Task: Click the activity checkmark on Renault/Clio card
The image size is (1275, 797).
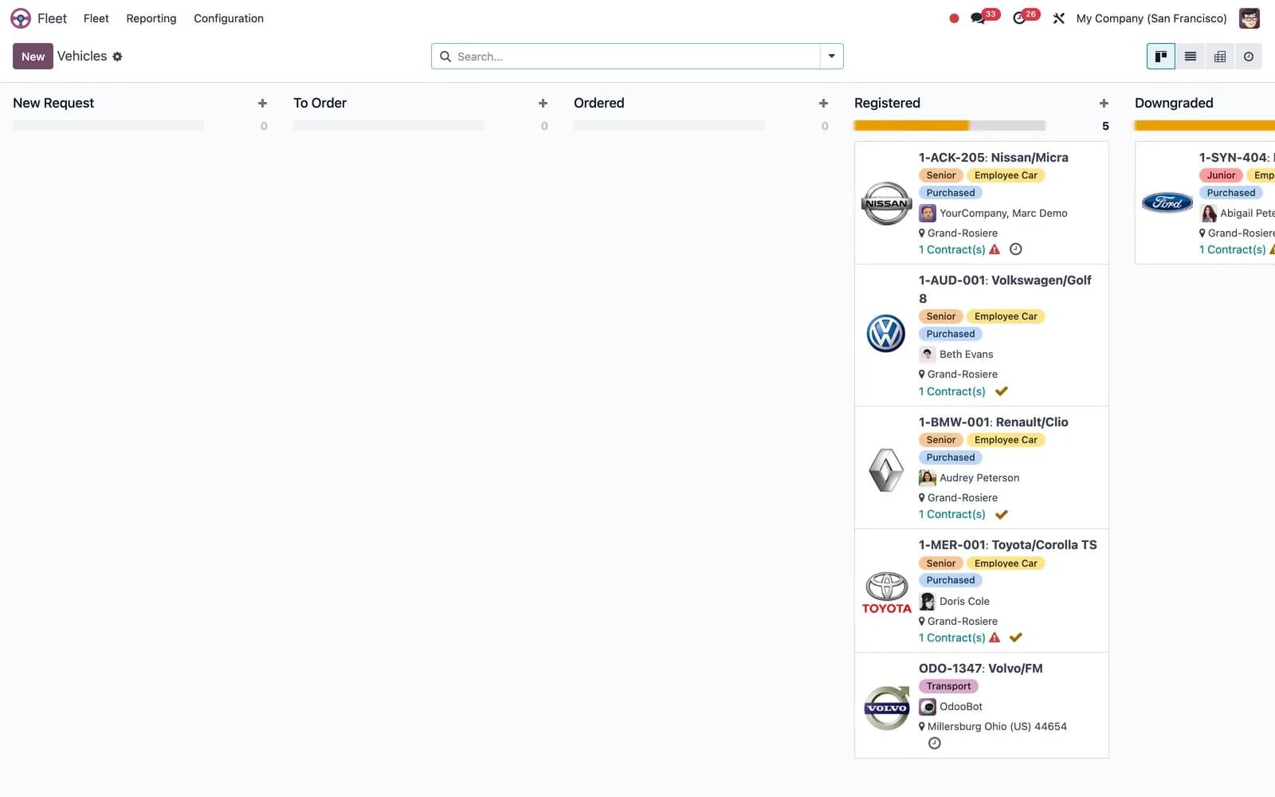Action: coord(1002,515)
